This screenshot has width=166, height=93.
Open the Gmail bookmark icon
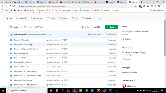(11, 10)
